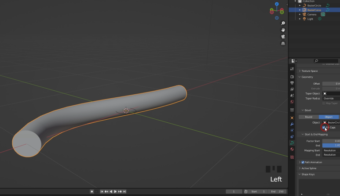Click the Camera object data icon
The height and width of the screenshot is (196, 340).
(x=323, y=14)
